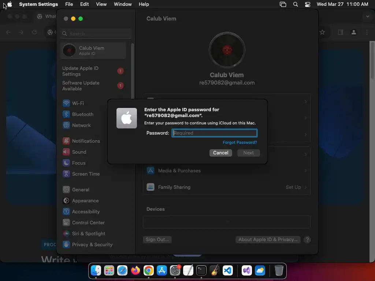Focus the Apple ID Password field
The height and width of the screenshot is (281, 375).
click(215, 133)
